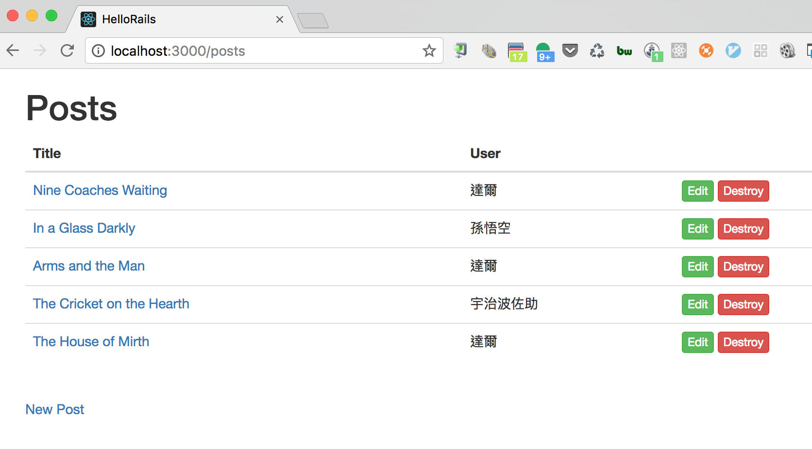
Task: Click the Pocket extension icon
Action: (570, 50)
